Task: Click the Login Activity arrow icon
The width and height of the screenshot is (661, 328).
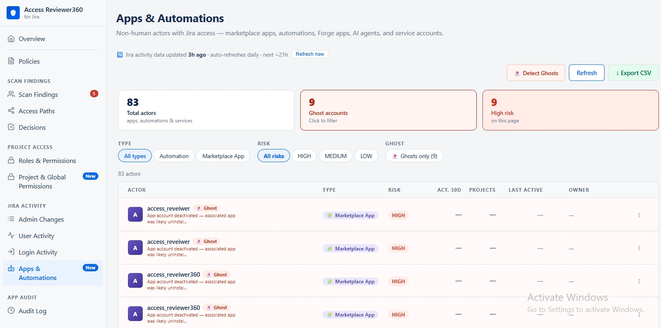Action: (x=11, y=252)
